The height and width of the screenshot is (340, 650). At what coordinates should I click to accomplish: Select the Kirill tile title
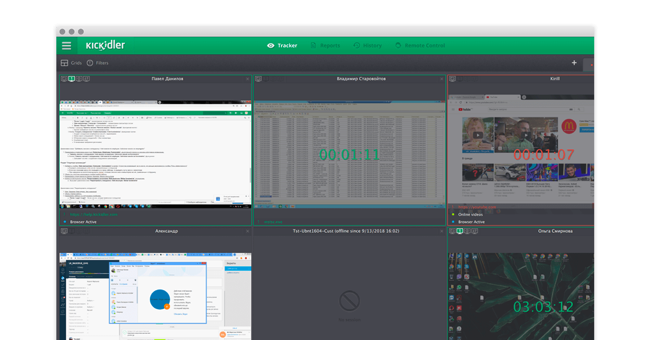555,79
